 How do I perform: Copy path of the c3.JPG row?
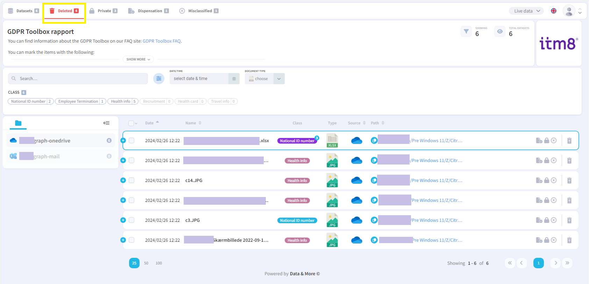click(x=374, y=220)
